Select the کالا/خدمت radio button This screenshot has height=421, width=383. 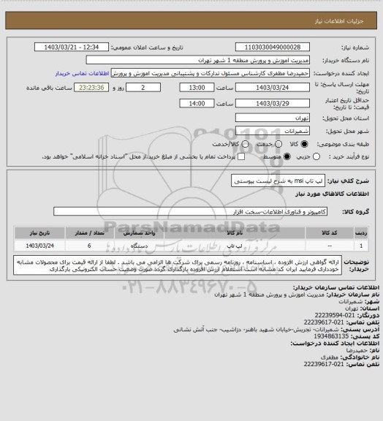pos(245,144)
